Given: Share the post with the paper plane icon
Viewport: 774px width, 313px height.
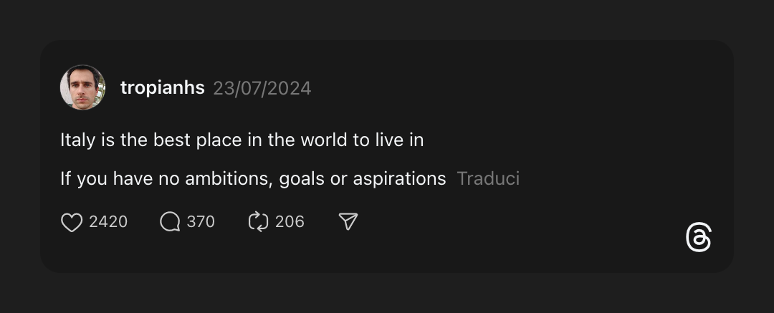Looking at the screenshot, I should coord(348,222).
